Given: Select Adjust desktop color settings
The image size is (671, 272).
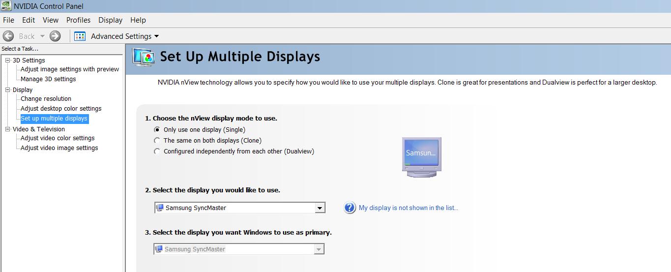Looking at the screenshot, I should tap(61, 109).
